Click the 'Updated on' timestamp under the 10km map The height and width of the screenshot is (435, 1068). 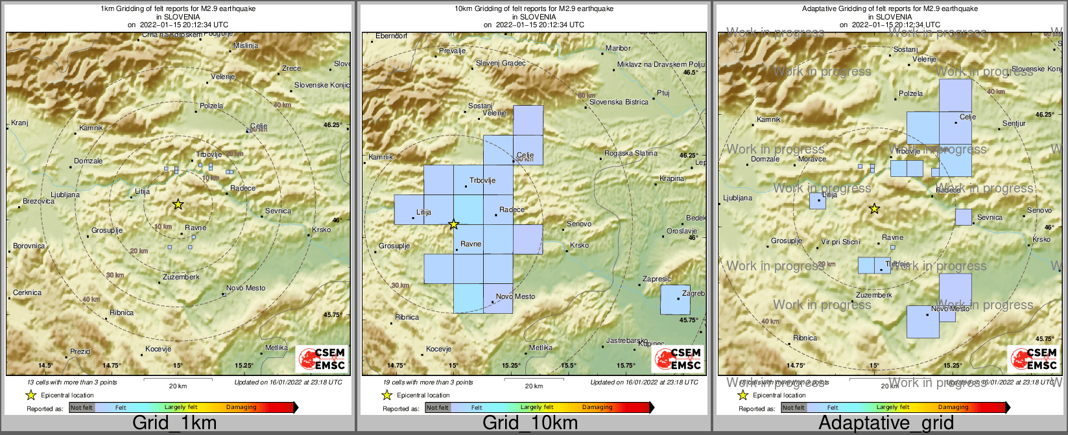pos(644,382)
